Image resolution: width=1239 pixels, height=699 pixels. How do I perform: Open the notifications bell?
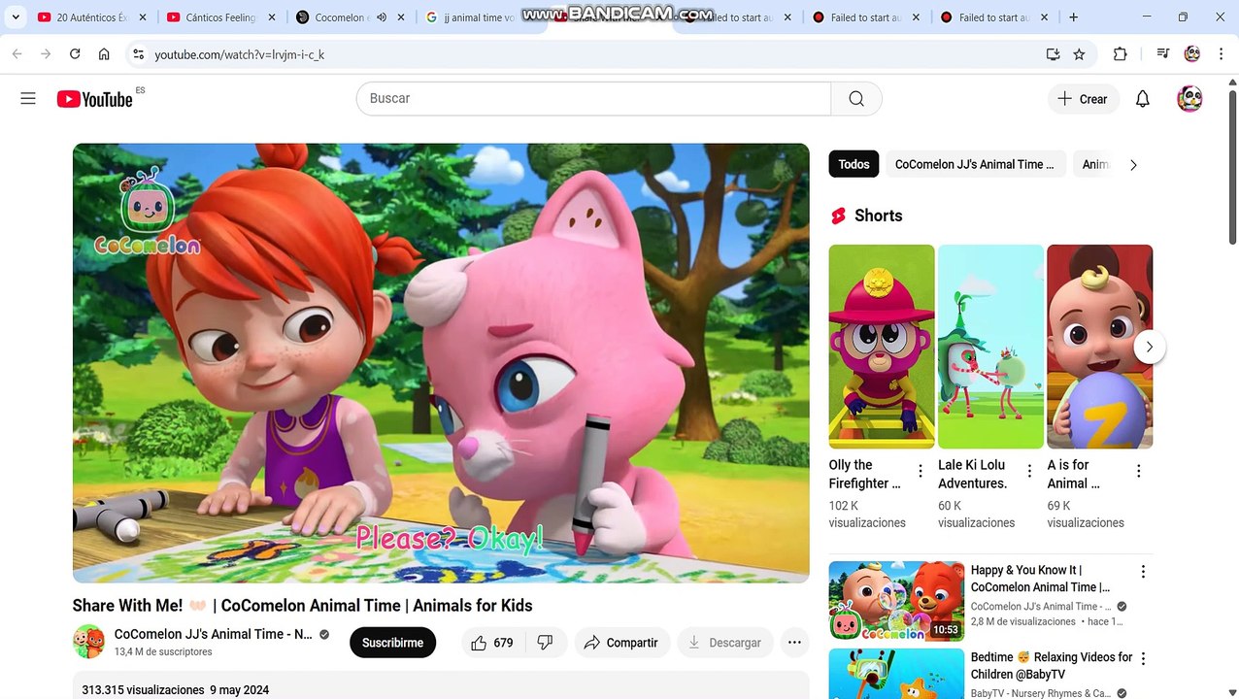[1143, 99]
